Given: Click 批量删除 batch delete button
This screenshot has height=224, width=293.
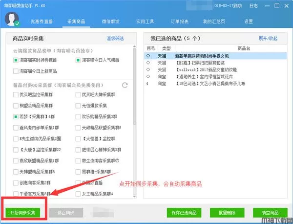Looking at the screenshot, I should pyautogui.click(x=227, y=213).
